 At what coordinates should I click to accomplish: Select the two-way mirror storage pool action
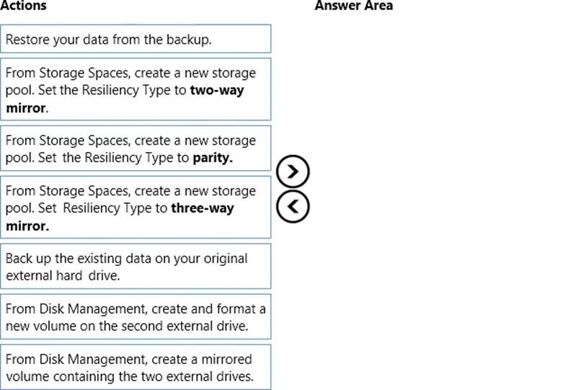click(x=136, y=90)
